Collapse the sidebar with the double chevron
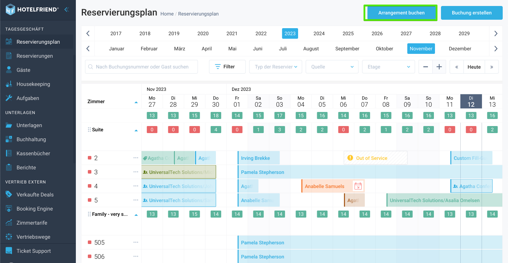Viewport: 508px width, 263px height. pyautogui.click(x=66, y=10)
